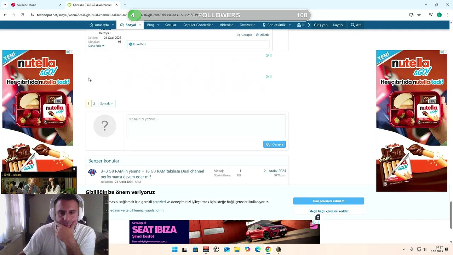Screen dimensions: 453x255
Task: Select page 1 of thread
Action: 88,103
